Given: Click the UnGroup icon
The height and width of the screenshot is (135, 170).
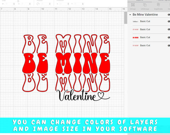Looking at the screenshot, I should 145,5.
